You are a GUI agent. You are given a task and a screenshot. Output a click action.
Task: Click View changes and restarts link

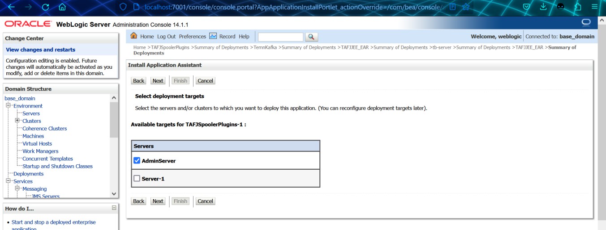click(41, 50)
